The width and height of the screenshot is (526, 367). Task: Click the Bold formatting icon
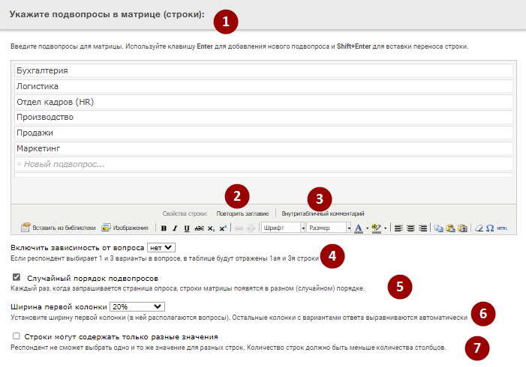[164, 228]
